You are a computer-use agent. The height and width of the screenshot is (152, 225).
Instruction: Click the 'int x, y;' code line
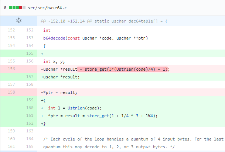pos(54,61)
